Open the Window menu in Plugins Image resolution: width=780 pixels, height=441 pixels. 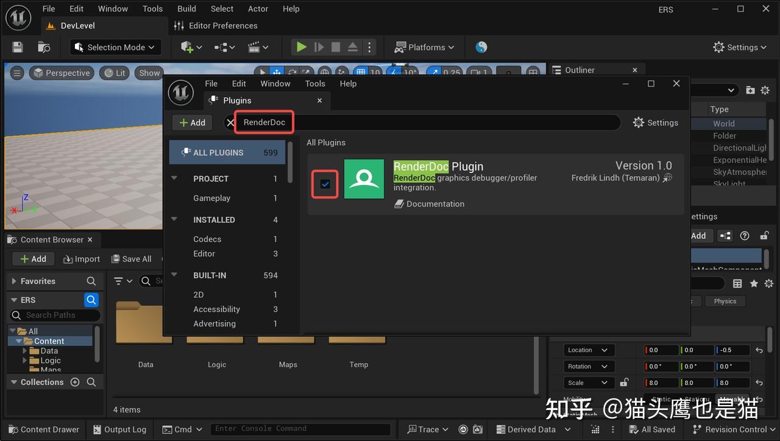(x=275, y=83)
